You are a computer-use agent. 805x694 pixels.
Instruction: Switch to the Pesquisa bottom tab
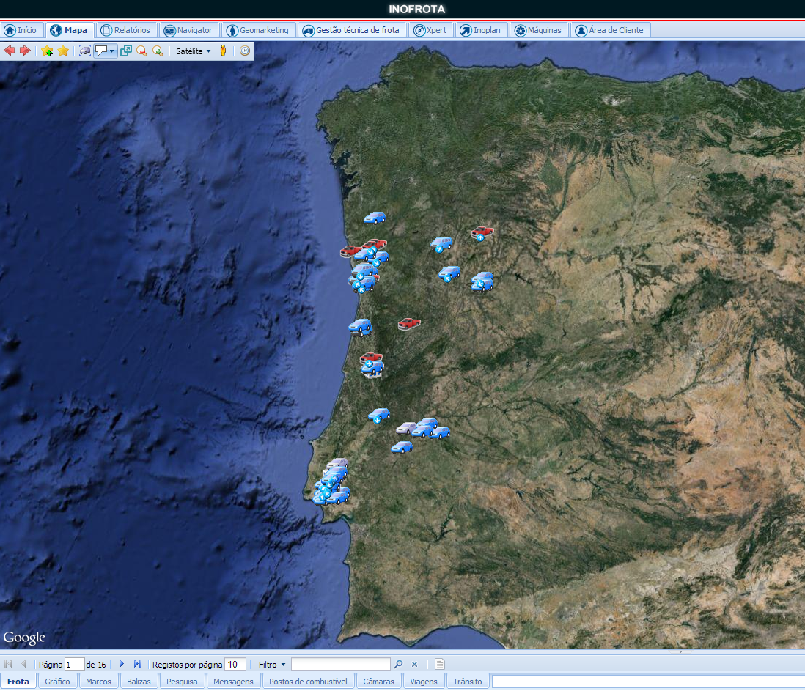point(183,682)
